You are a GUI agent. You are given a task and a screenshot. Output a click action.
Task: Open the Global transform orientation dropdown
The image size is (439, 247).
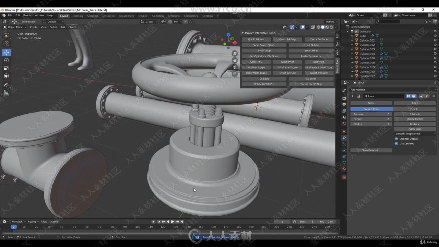150,22
